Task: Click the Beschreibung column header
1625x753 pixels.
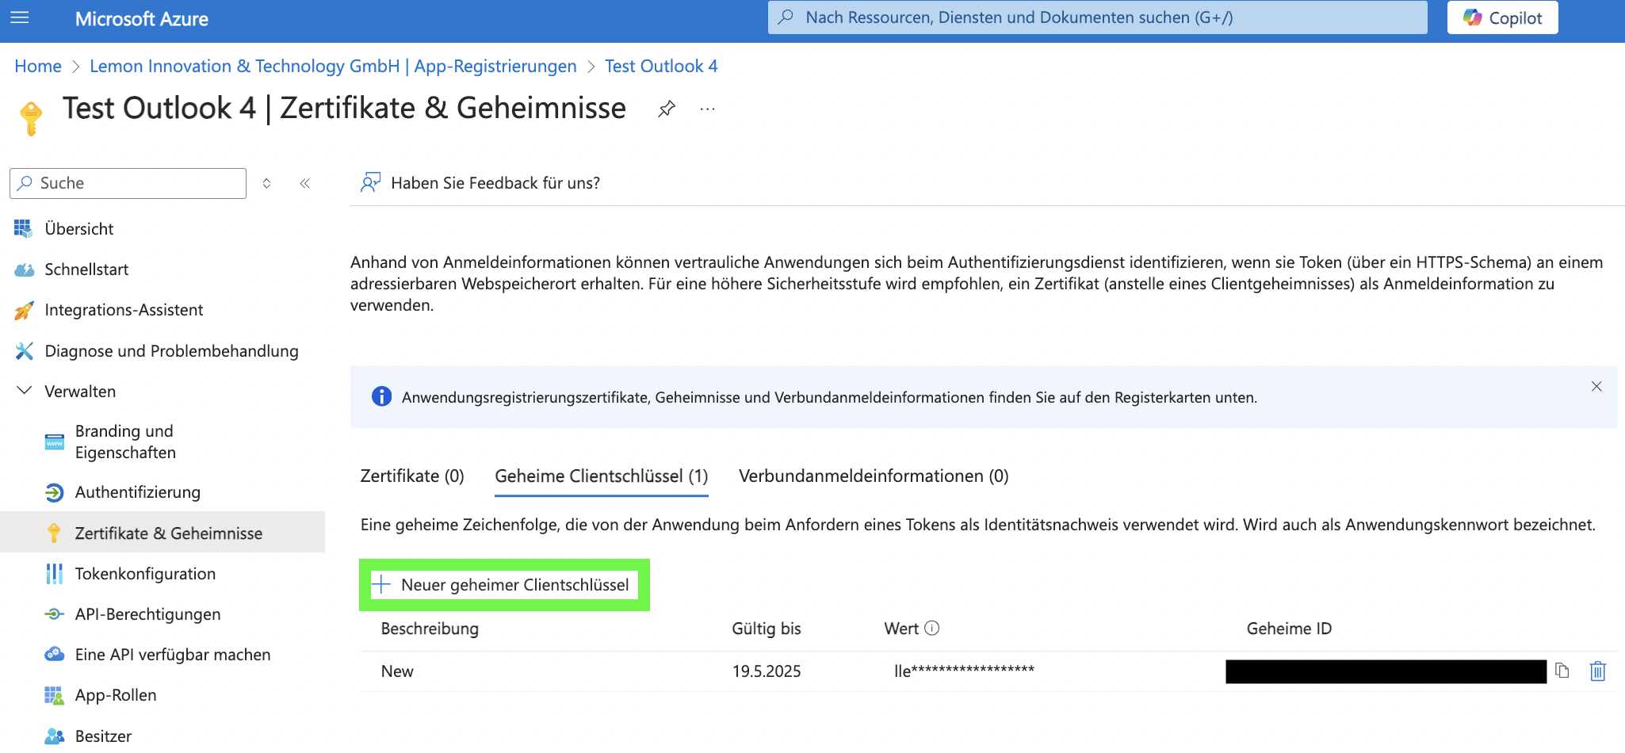Action: pyautogui.click(x=430, y=629)
